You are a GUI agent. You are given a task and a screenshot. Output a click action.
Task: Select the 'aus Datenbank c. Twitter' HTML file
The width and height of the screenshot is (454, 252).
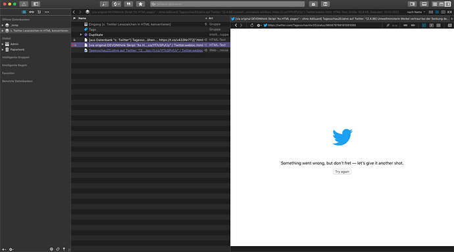tap(151, 40)
